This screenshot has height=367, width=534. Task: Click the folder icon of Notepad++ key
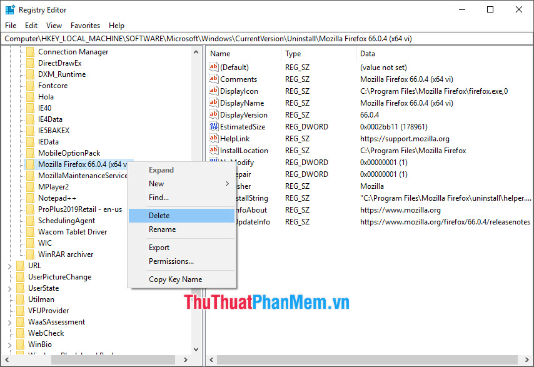30,198
